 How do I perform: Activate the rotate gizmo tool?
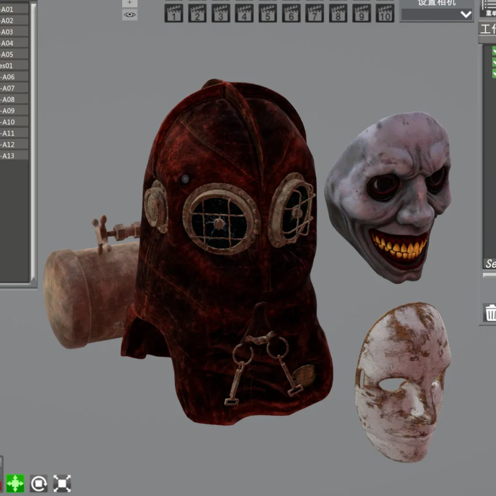(x=39, y=483)
